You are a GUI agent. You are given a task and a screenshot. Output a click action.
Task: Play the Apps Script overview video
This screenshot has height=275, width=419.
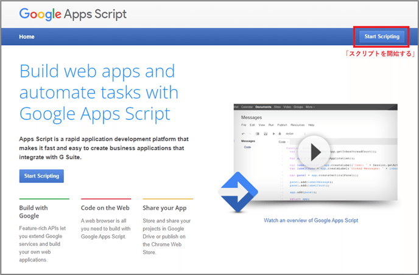(x=314, y=152)
